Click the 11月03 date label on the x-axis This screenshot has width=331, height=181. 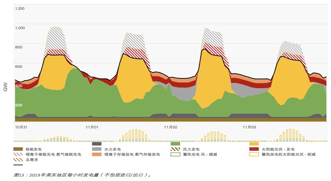249,127
